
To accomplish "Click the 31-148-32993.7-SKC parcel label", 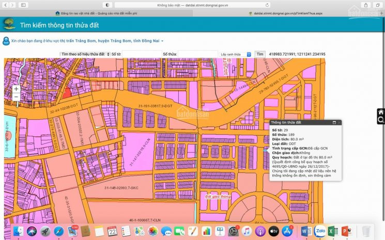I will click(121, 188).
